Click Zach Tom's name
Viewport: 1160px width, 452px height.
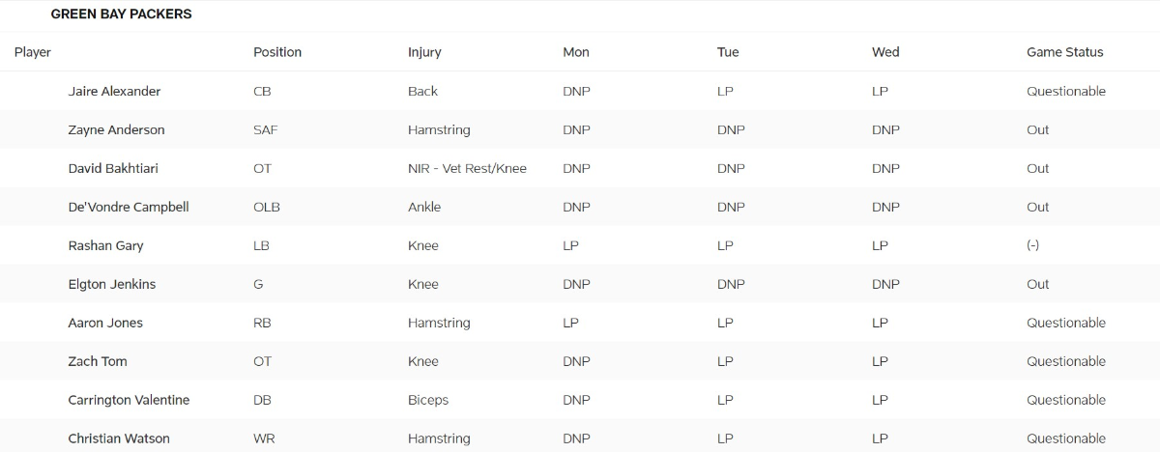[x=98, y=361]
